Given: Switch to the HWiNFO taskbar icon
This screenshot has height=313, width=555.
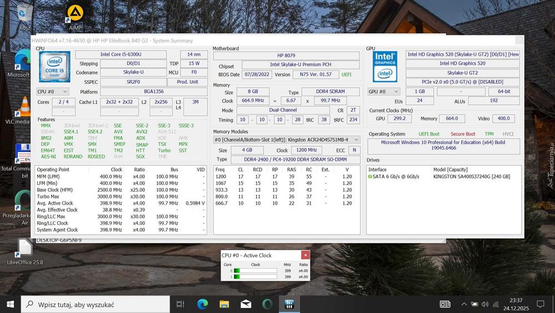Looking at the screenshot, I should point(289,304).
